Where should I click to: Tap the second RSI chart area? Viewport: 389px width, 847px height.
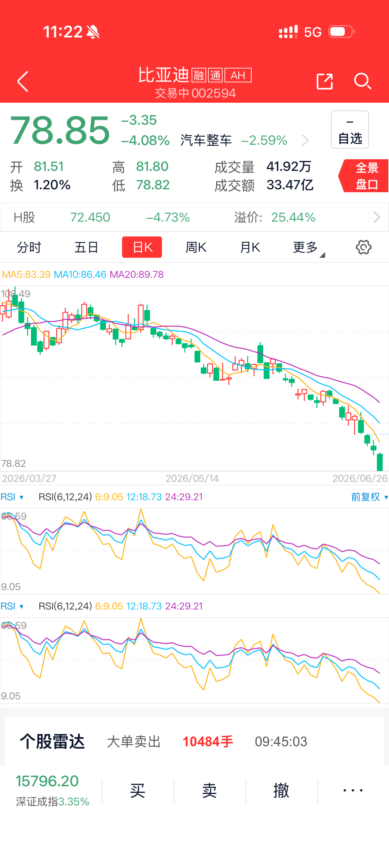(x=194, y=660)
